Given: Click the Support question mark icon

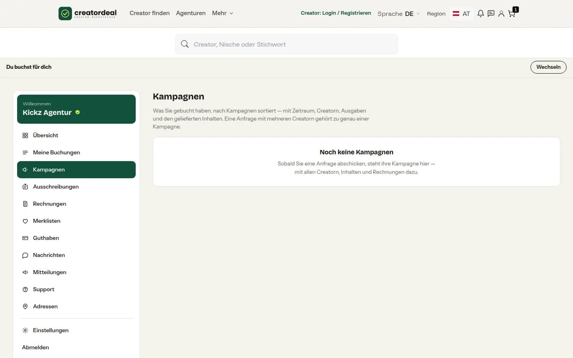Looking at the screenshot, I should pyautogui.click(x=25, y=289).
